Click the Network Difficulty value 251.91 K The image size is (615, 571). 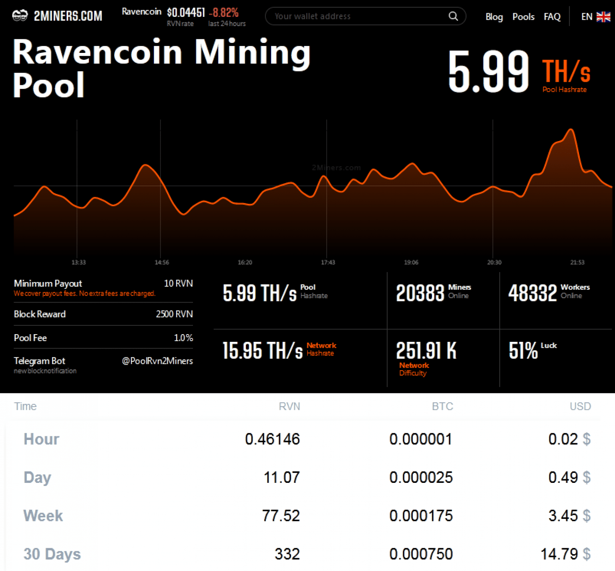click(426, 350)
